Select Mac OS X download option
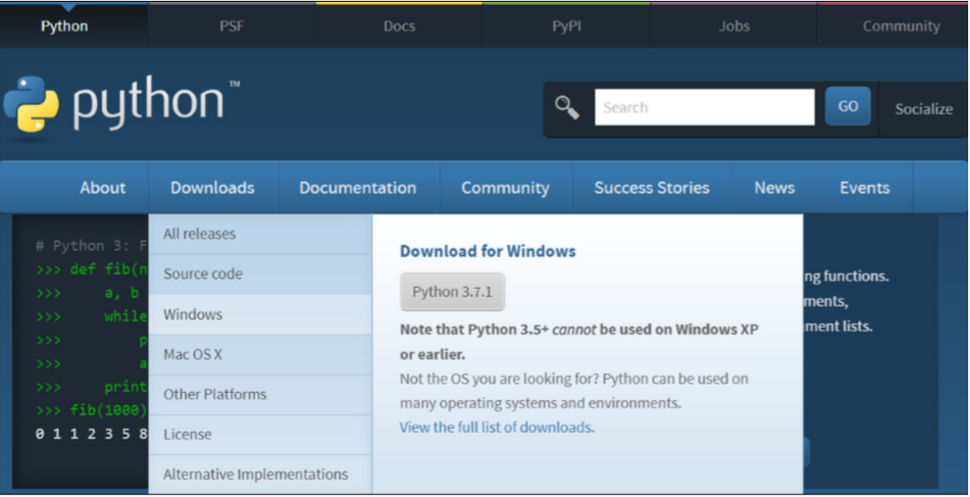Viewport: 970px width, 497px height. pyautogui.click(x=192, y=354)
